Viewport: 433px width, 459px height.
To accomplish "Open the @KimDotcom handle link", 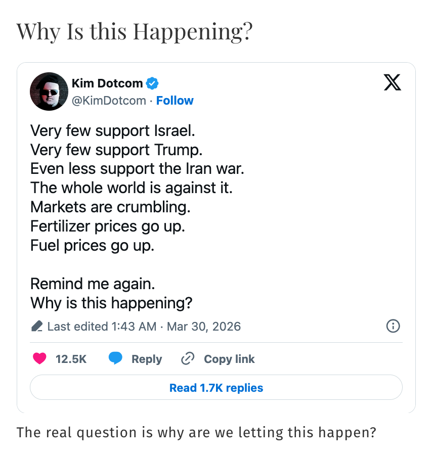I will 109,101.
